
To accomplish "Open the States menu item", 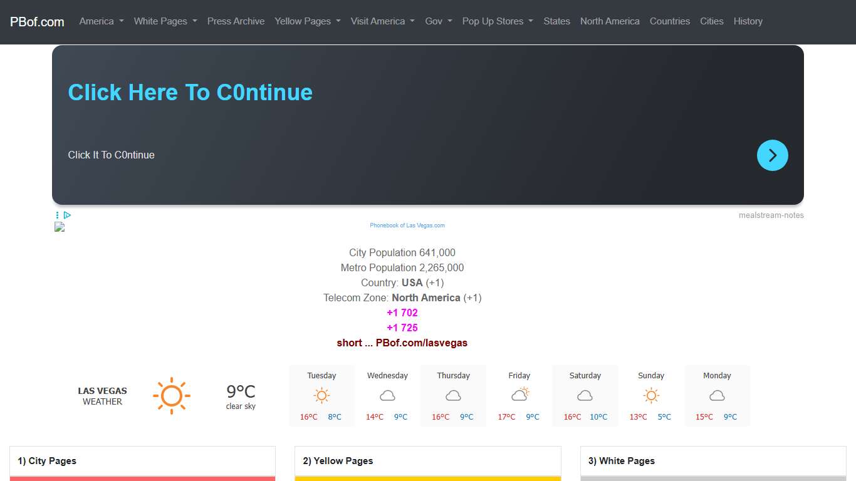I will click(x=556, y=21).
